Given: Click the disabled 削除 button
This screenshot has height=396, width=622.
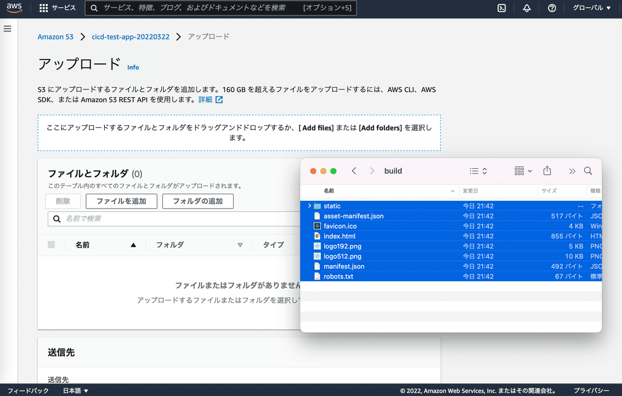Looking at the screenshot, I should click(x=63, y=201).
